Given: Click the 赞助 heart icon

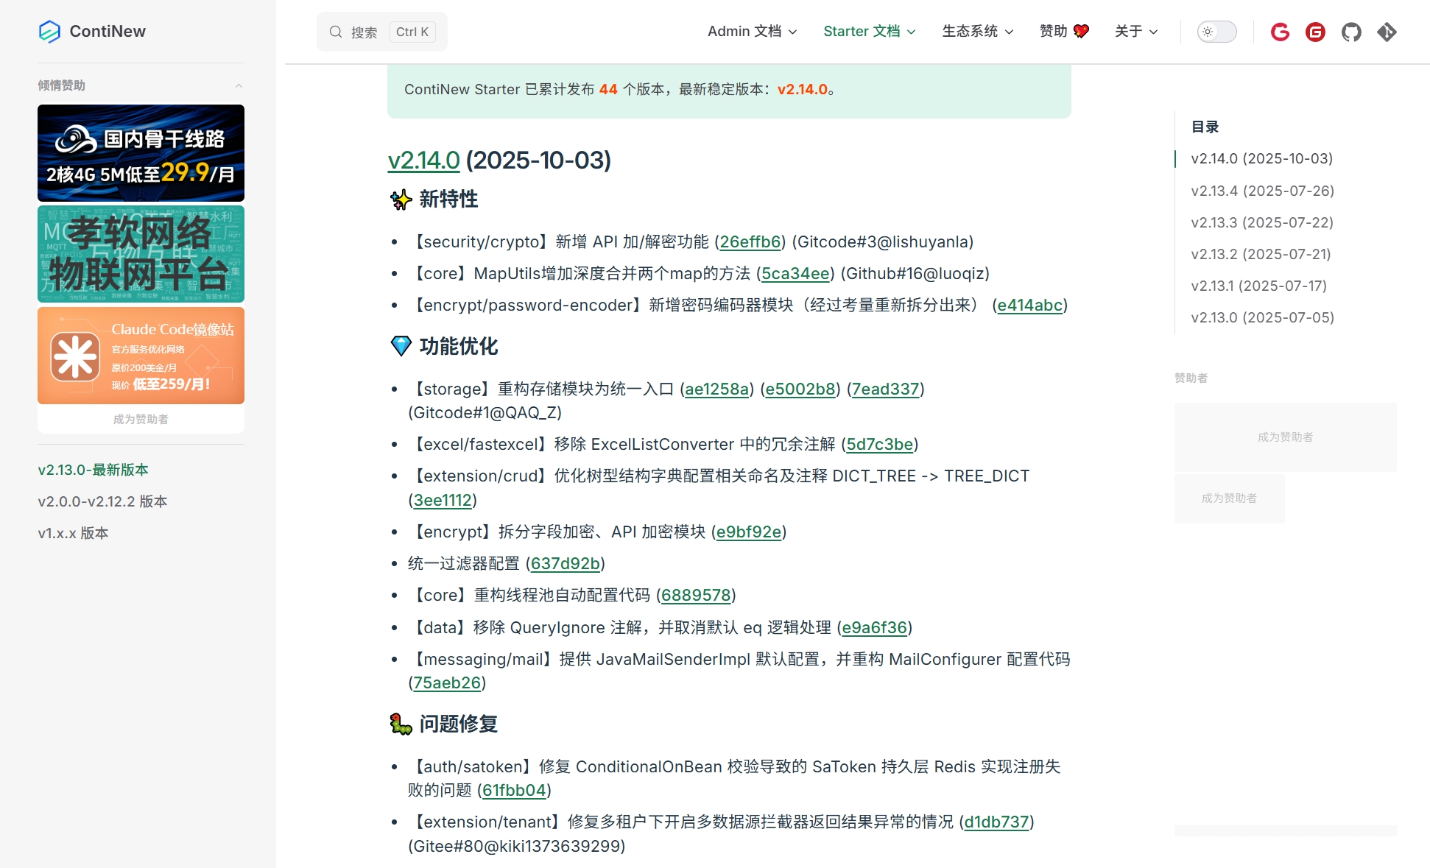Looking at the screenshot, I should pyautogui.click(x=1081, y=31).
